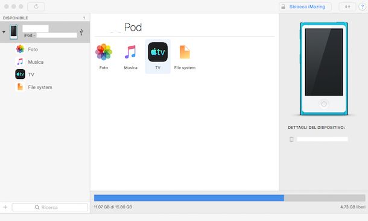
Task: Collapse the iPod device tree arrow
Action: click(4, 32)
